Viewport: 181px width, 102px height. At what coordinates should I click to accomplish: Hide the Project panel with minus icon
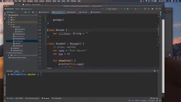point(36,12)
